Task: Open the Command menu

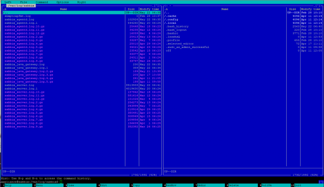Action: pos(42,2)
